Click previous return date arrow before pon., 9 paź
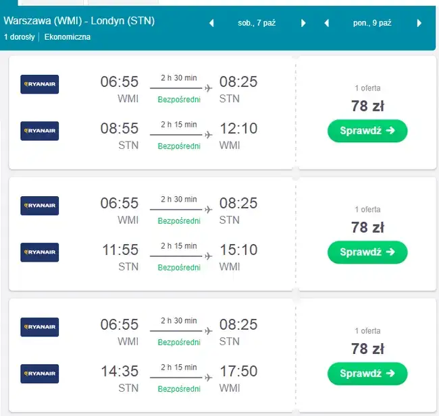This screenshot has height=416, width=439. tap(327, 23)
